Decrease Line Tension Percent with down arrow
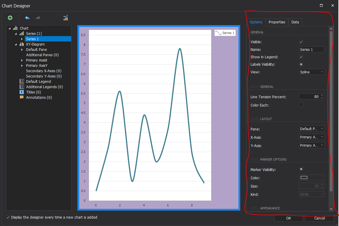The height and width of the screenshot is (226, 339). point(322,98)
